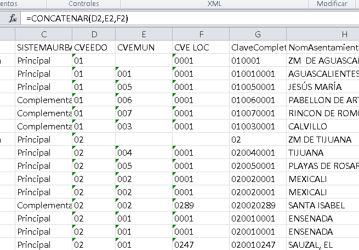Select CVEMUN cell 004 in TIJUANA row

pos(144,153)
